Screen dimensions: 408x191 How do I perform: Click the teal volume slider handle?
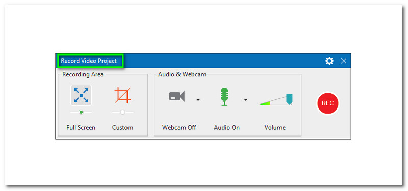pyautogui.click(x=289, y=99)
